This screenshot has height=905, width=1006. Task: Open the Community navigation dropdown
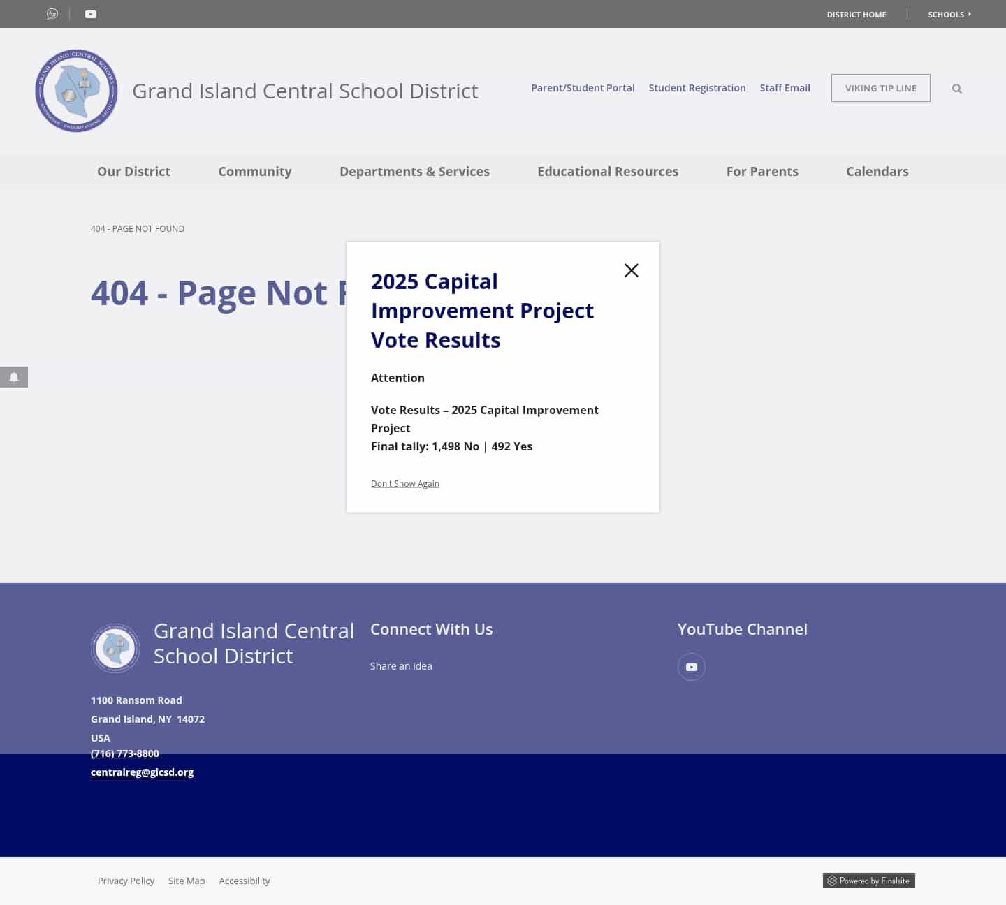(255, 171)
